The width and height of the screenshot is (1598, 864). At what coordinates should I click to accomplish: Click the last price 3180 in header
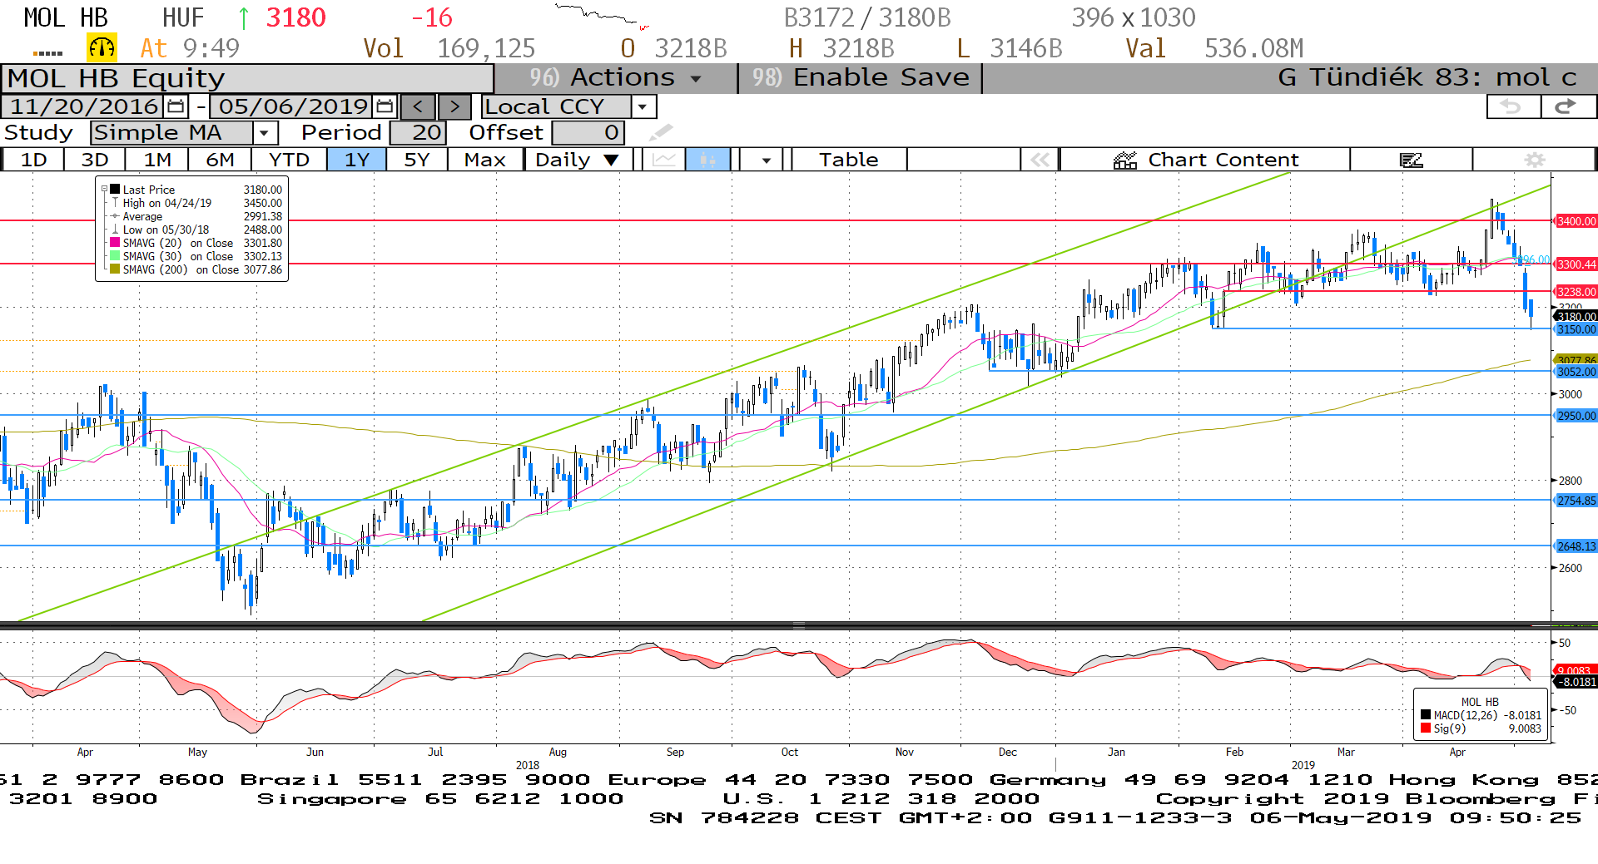click(x=296, y=17)
